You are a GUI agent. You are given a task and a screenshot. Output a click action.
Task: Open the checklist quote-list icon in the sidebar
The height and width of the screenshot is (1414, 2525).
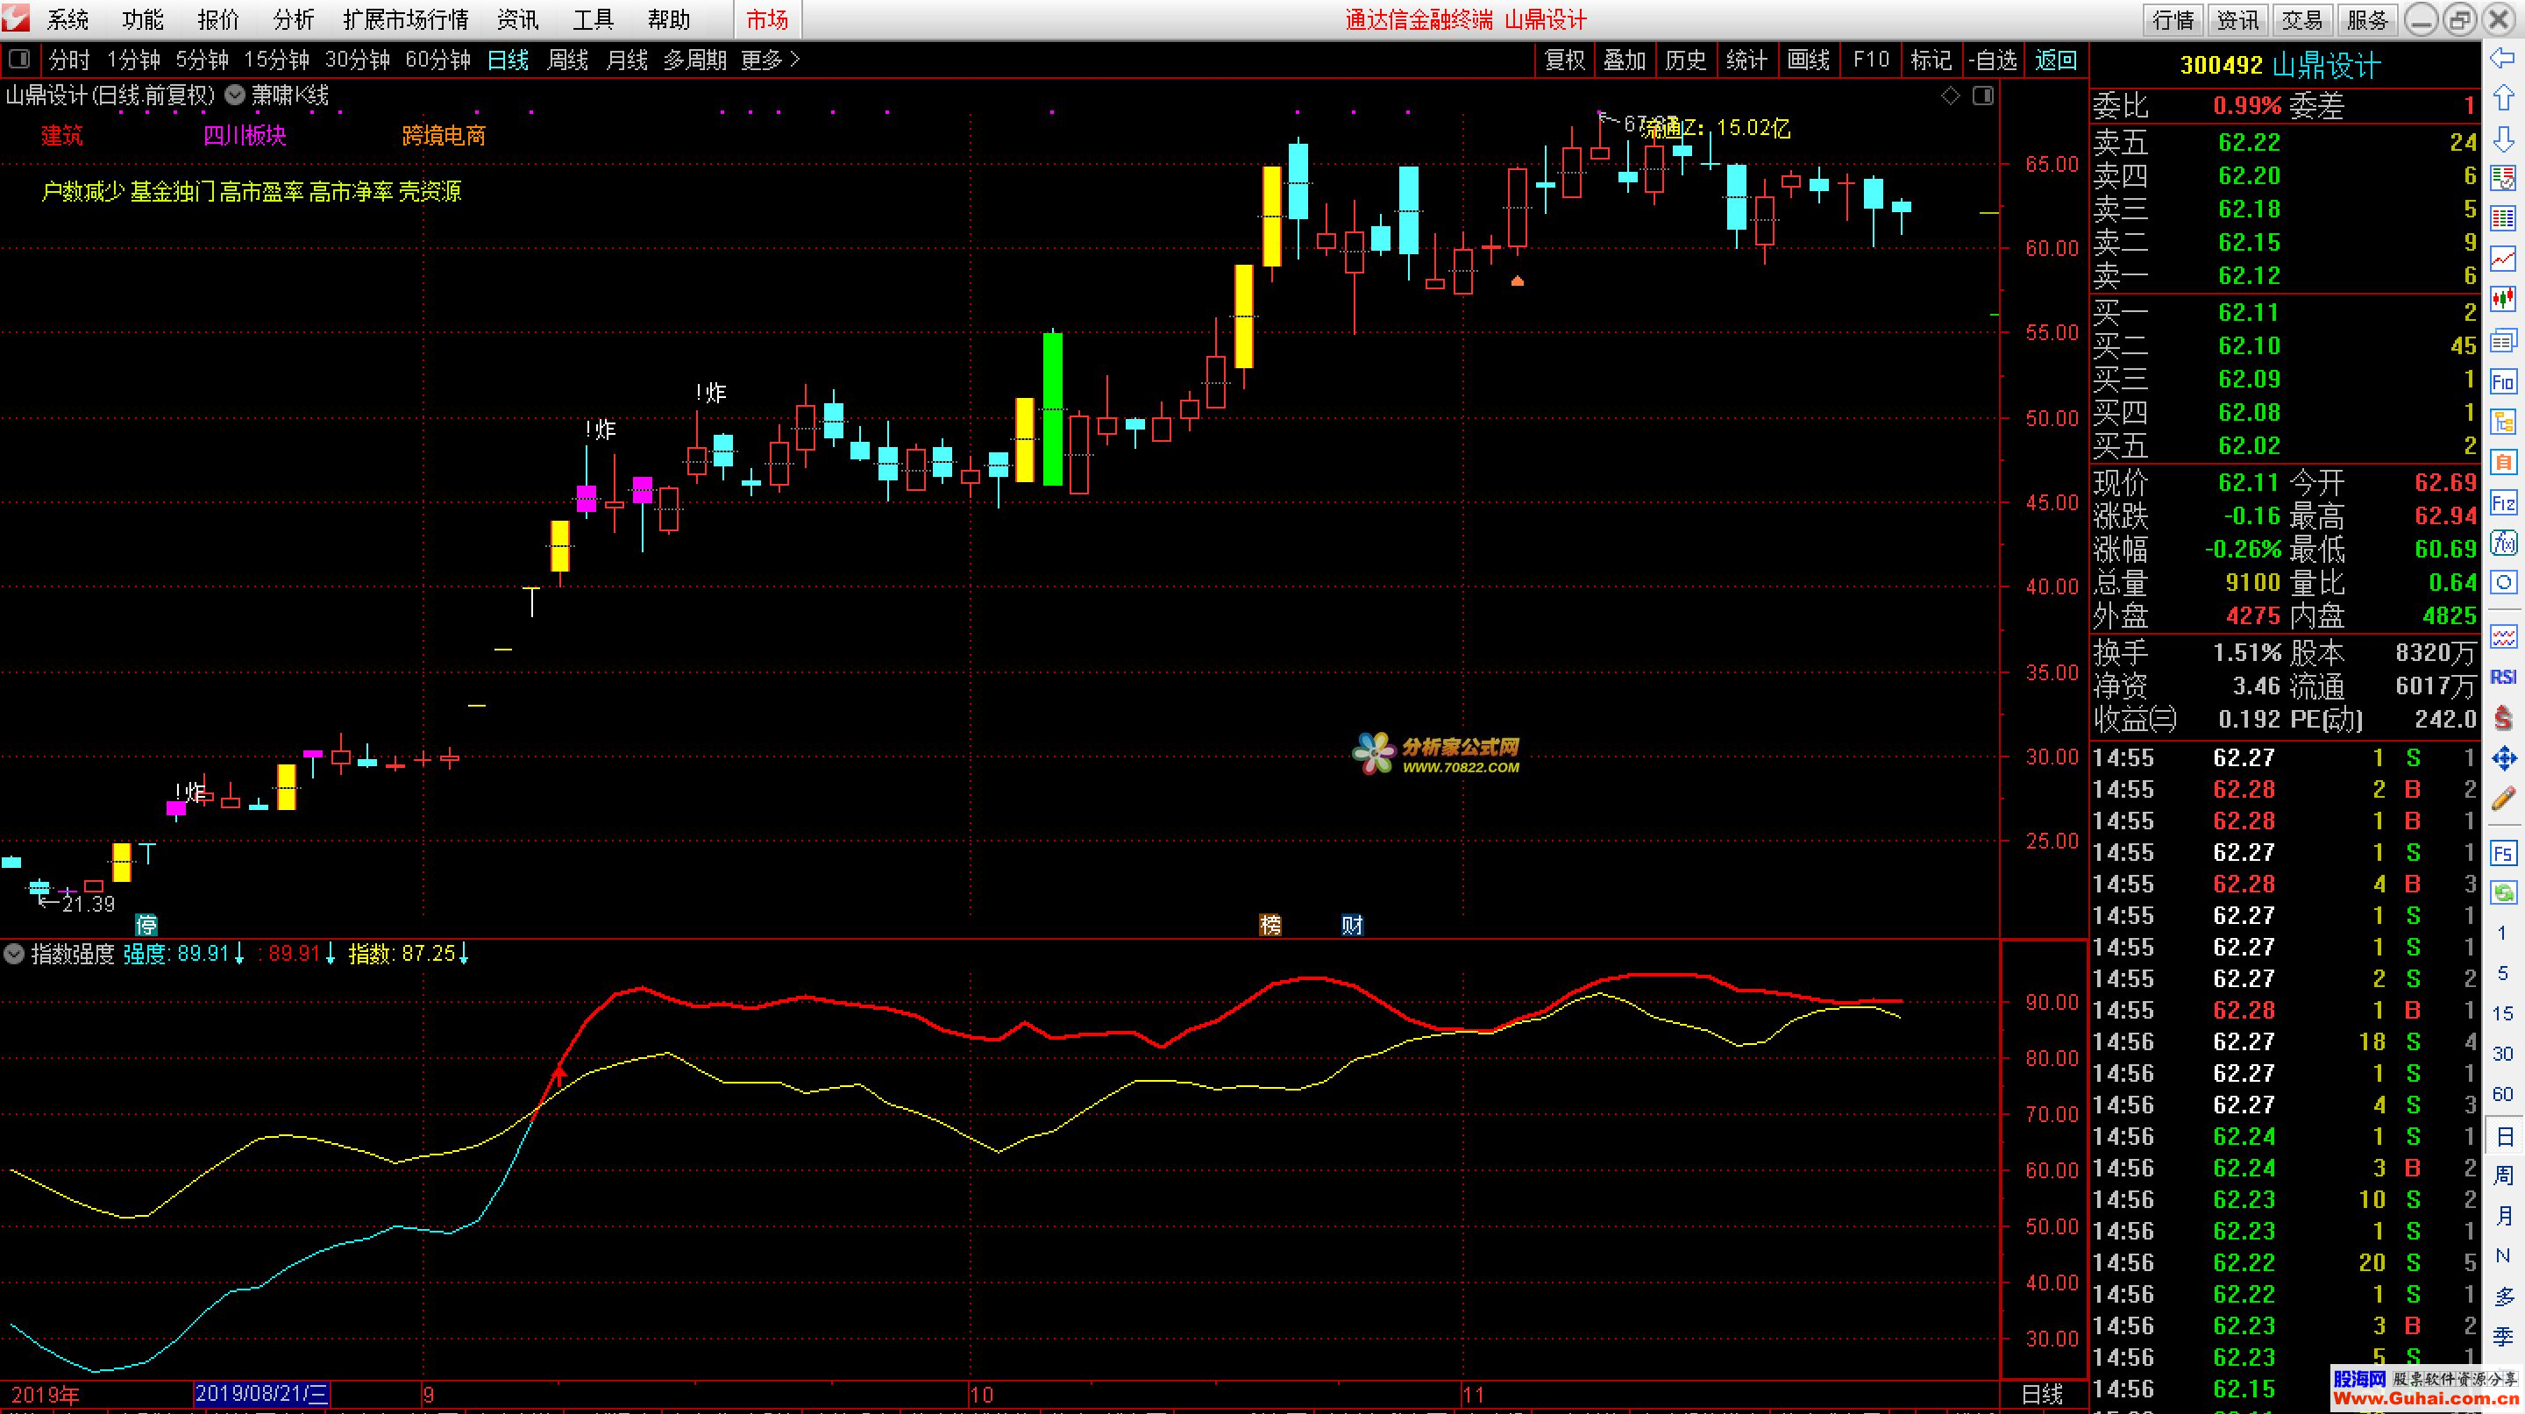point(2503,178)
